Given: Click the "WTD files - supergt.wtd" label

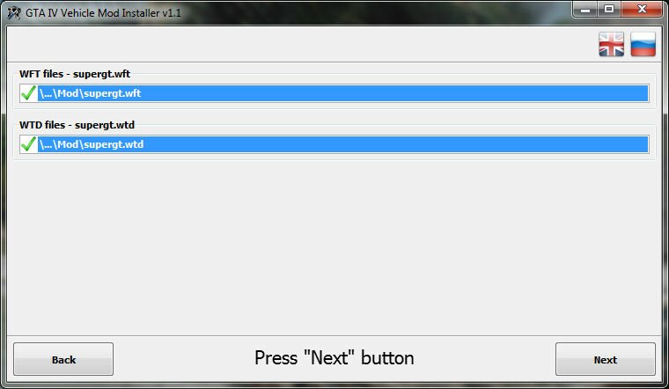Looking at the screenshot, I should click(x=76, y=126).
